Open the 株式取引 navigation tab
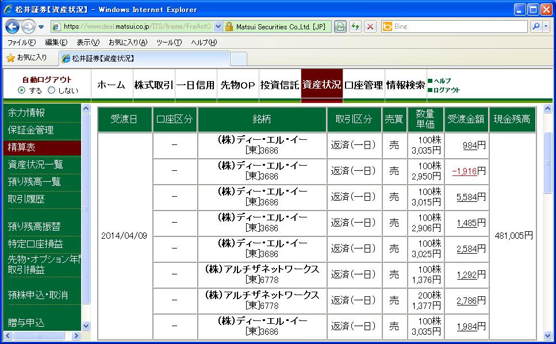This screenshot has width=556, height=344. pos(154,85)
